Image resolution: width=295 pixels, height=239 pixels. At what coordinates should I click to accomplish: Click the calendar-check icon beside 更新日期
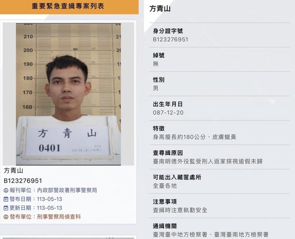(x=6, y=208)
